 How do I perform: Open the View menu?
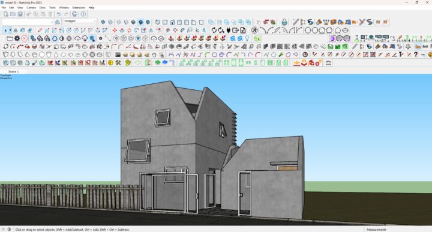point(20,8)
